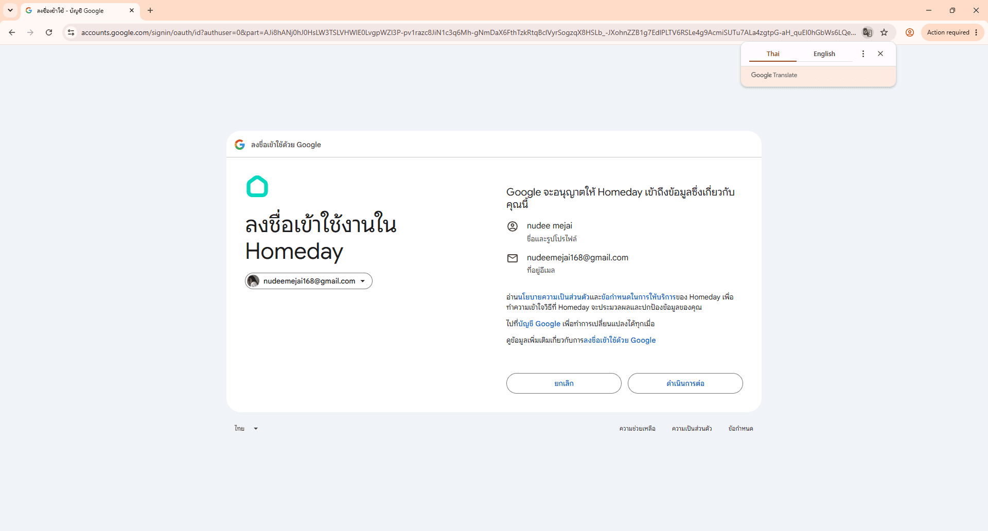Minimize the browser window
Image resolution: width=988 pixels, height=531 pixels.
929,10
